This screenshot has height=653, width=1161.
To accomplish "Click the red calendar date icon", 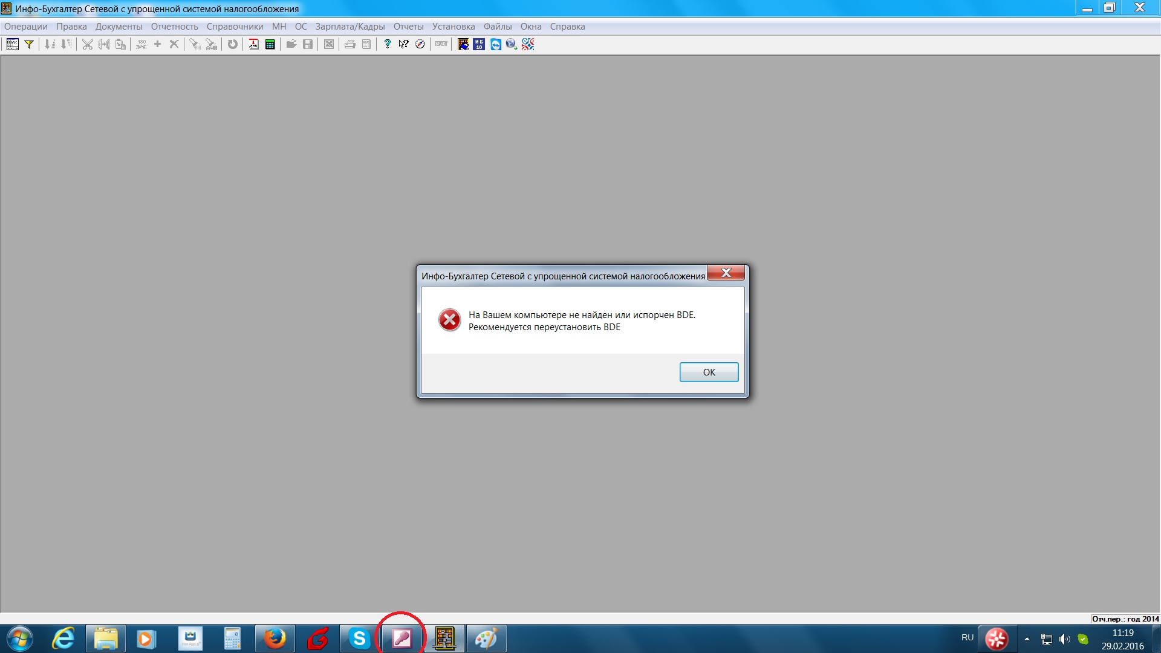I will (253, 44).
